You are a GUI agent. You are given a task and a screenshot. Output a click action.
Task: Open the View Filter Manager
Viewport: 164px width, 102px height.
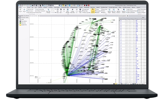[48, 11]
